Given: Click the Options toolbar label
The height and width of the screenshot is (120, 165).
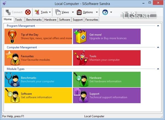Looking at the screenshot, I should click(x=88, y=12).
